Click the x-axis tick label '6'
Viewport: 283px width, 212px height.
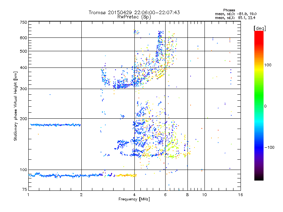point(165,195)
